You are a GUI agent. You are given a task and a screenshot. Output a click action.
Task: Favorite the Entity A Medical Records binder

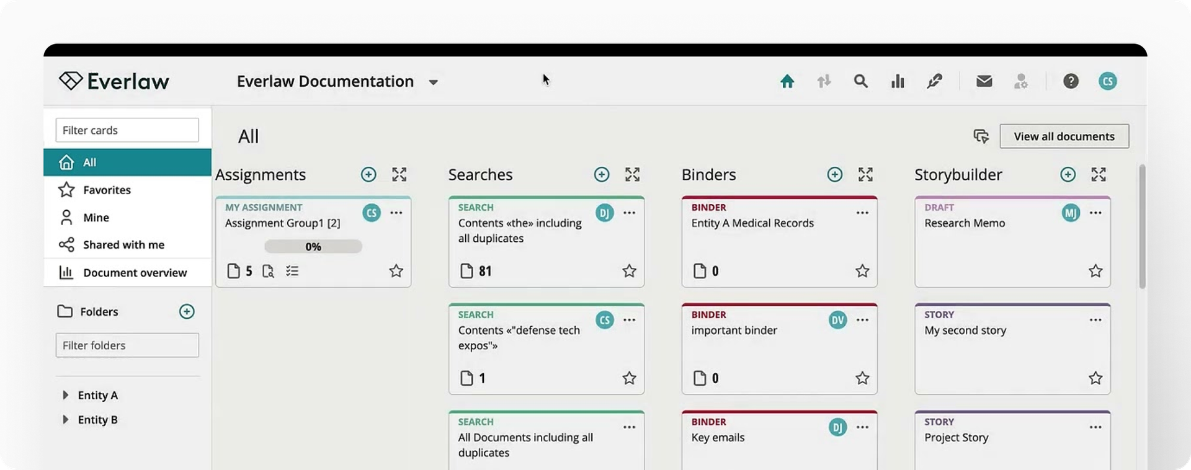[x=862, y=271]
